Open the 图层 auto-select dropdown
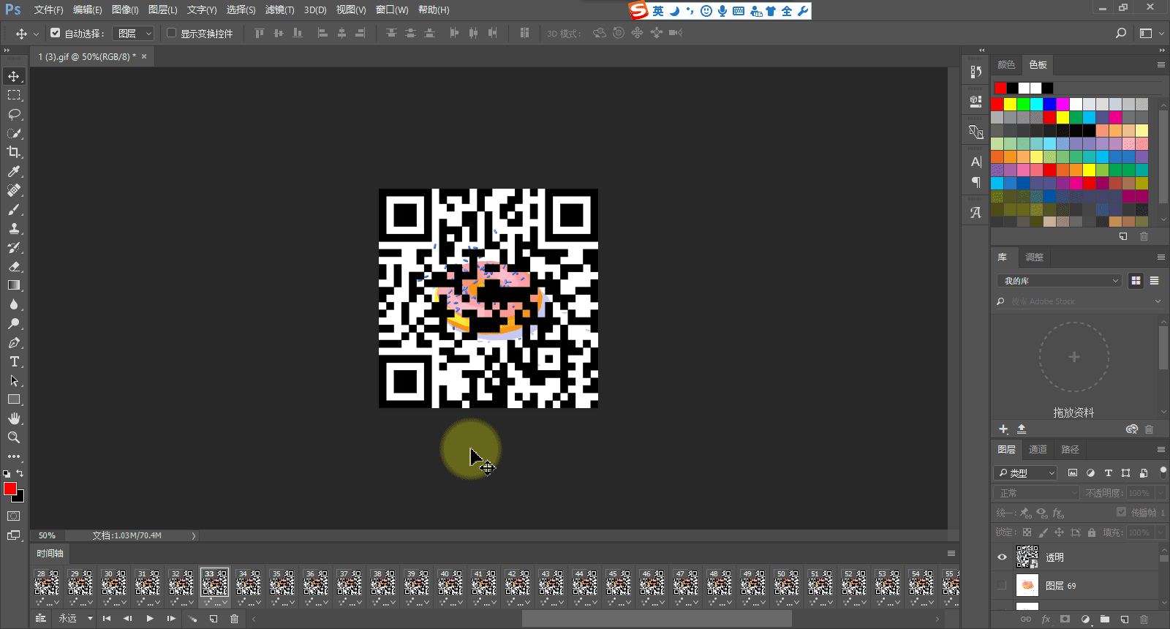Screen dimensions: 1170x629 [x=135, y=34]
